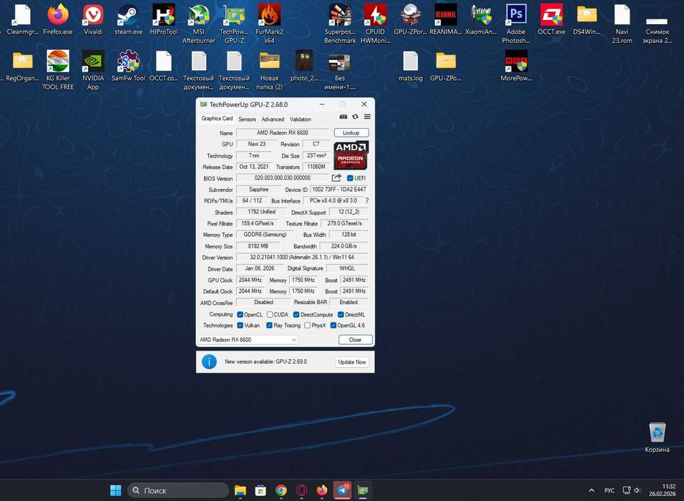The height and width of the screenshot is (501, 684).
Task: Click the GPU-Z screenshot camera icon
Action: coord(343,117)
